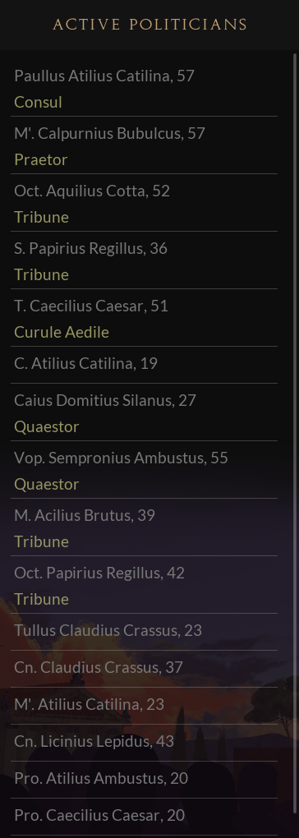Select Oct. Papirius Regillus, aged 42

[145, 586]
